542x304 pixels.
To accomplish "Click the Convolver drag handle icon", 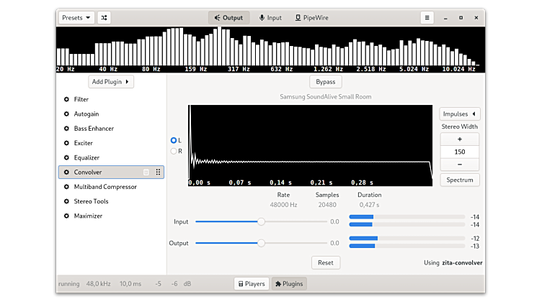I will [158, 172].
